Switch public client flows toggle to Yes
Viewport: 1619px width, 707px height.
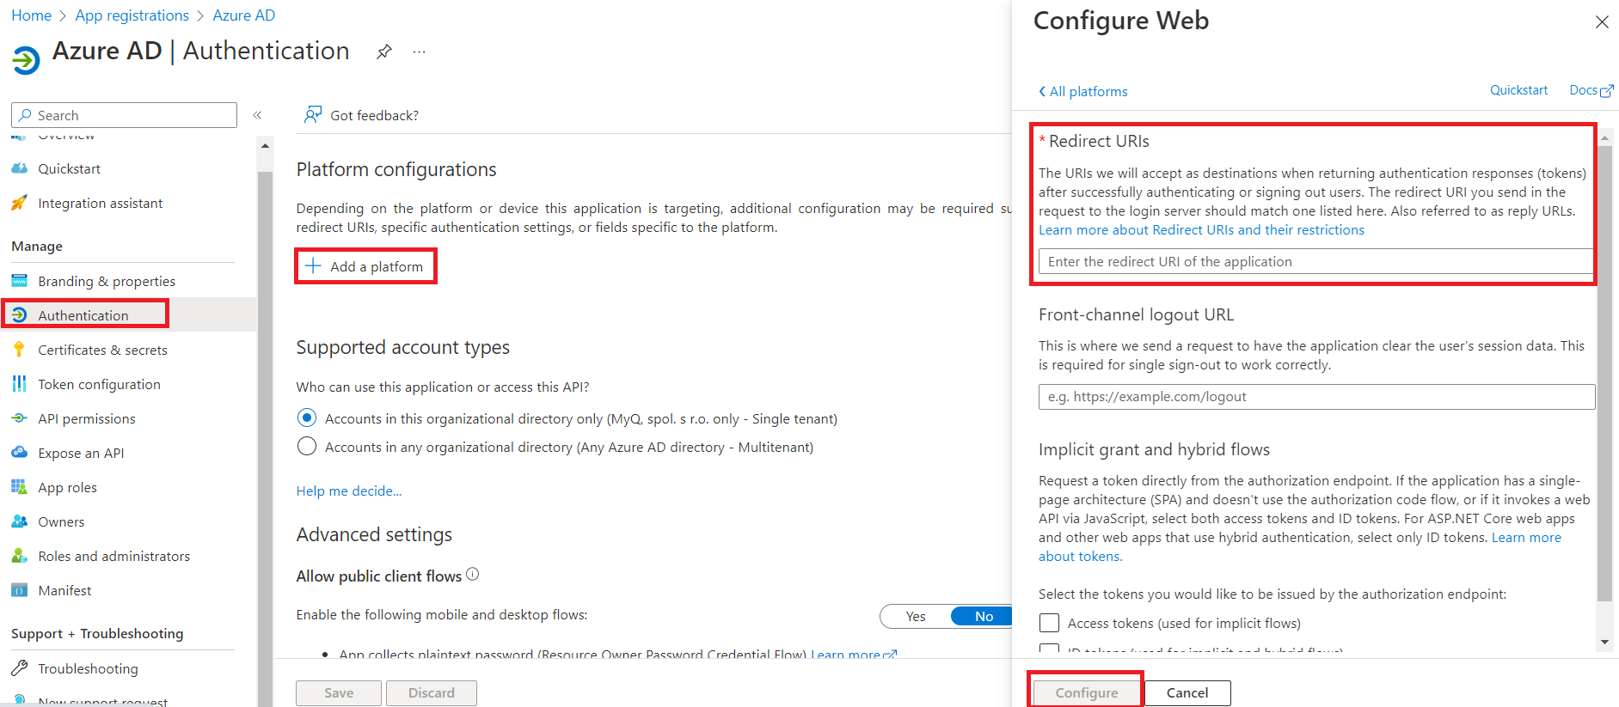pos(915,616)
